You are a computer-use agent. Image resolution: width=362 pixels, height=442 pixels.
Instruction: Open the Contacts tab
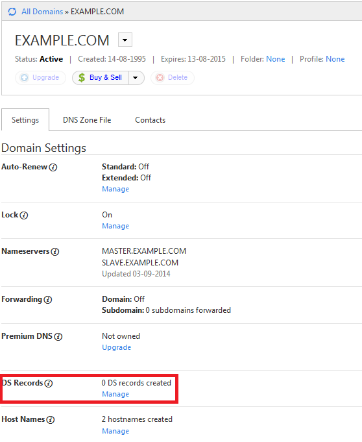150,120
